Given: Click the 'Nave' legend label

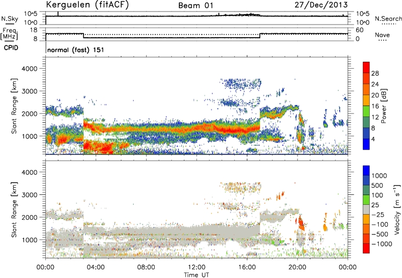Looking at the screenshot, I should coord(382,35).
